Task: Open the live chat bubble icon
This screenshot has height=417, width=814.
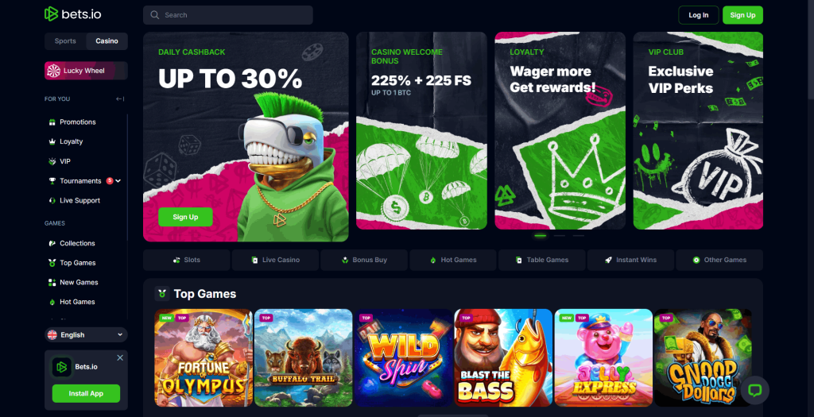Action: [755, 391]
